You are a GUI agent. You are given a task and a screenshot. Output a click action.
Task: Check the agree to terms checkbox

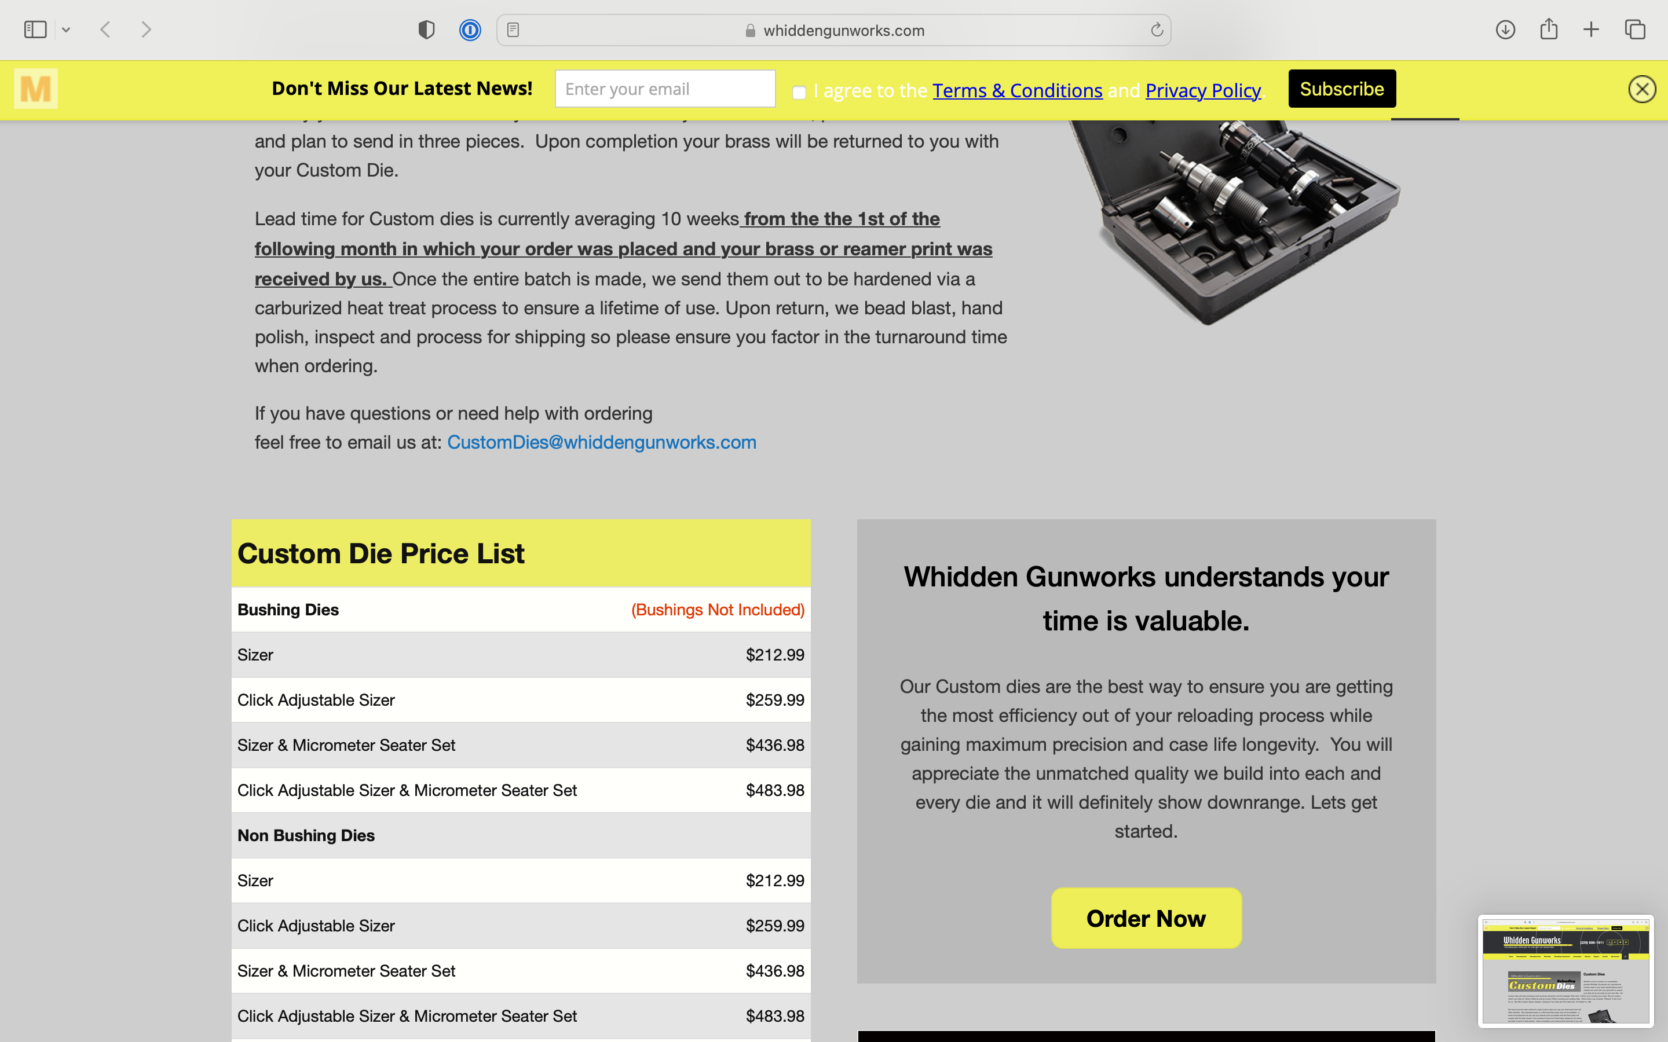point(799,91)
